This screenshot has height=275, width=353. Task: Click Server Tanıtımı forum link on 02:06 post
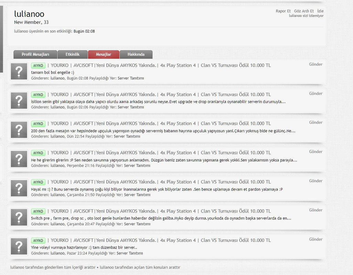[131, 107]
